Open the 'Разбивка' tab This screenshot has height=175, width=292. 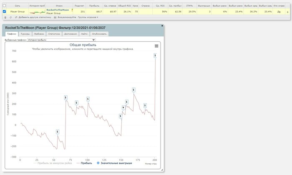[x=39, y=34]
